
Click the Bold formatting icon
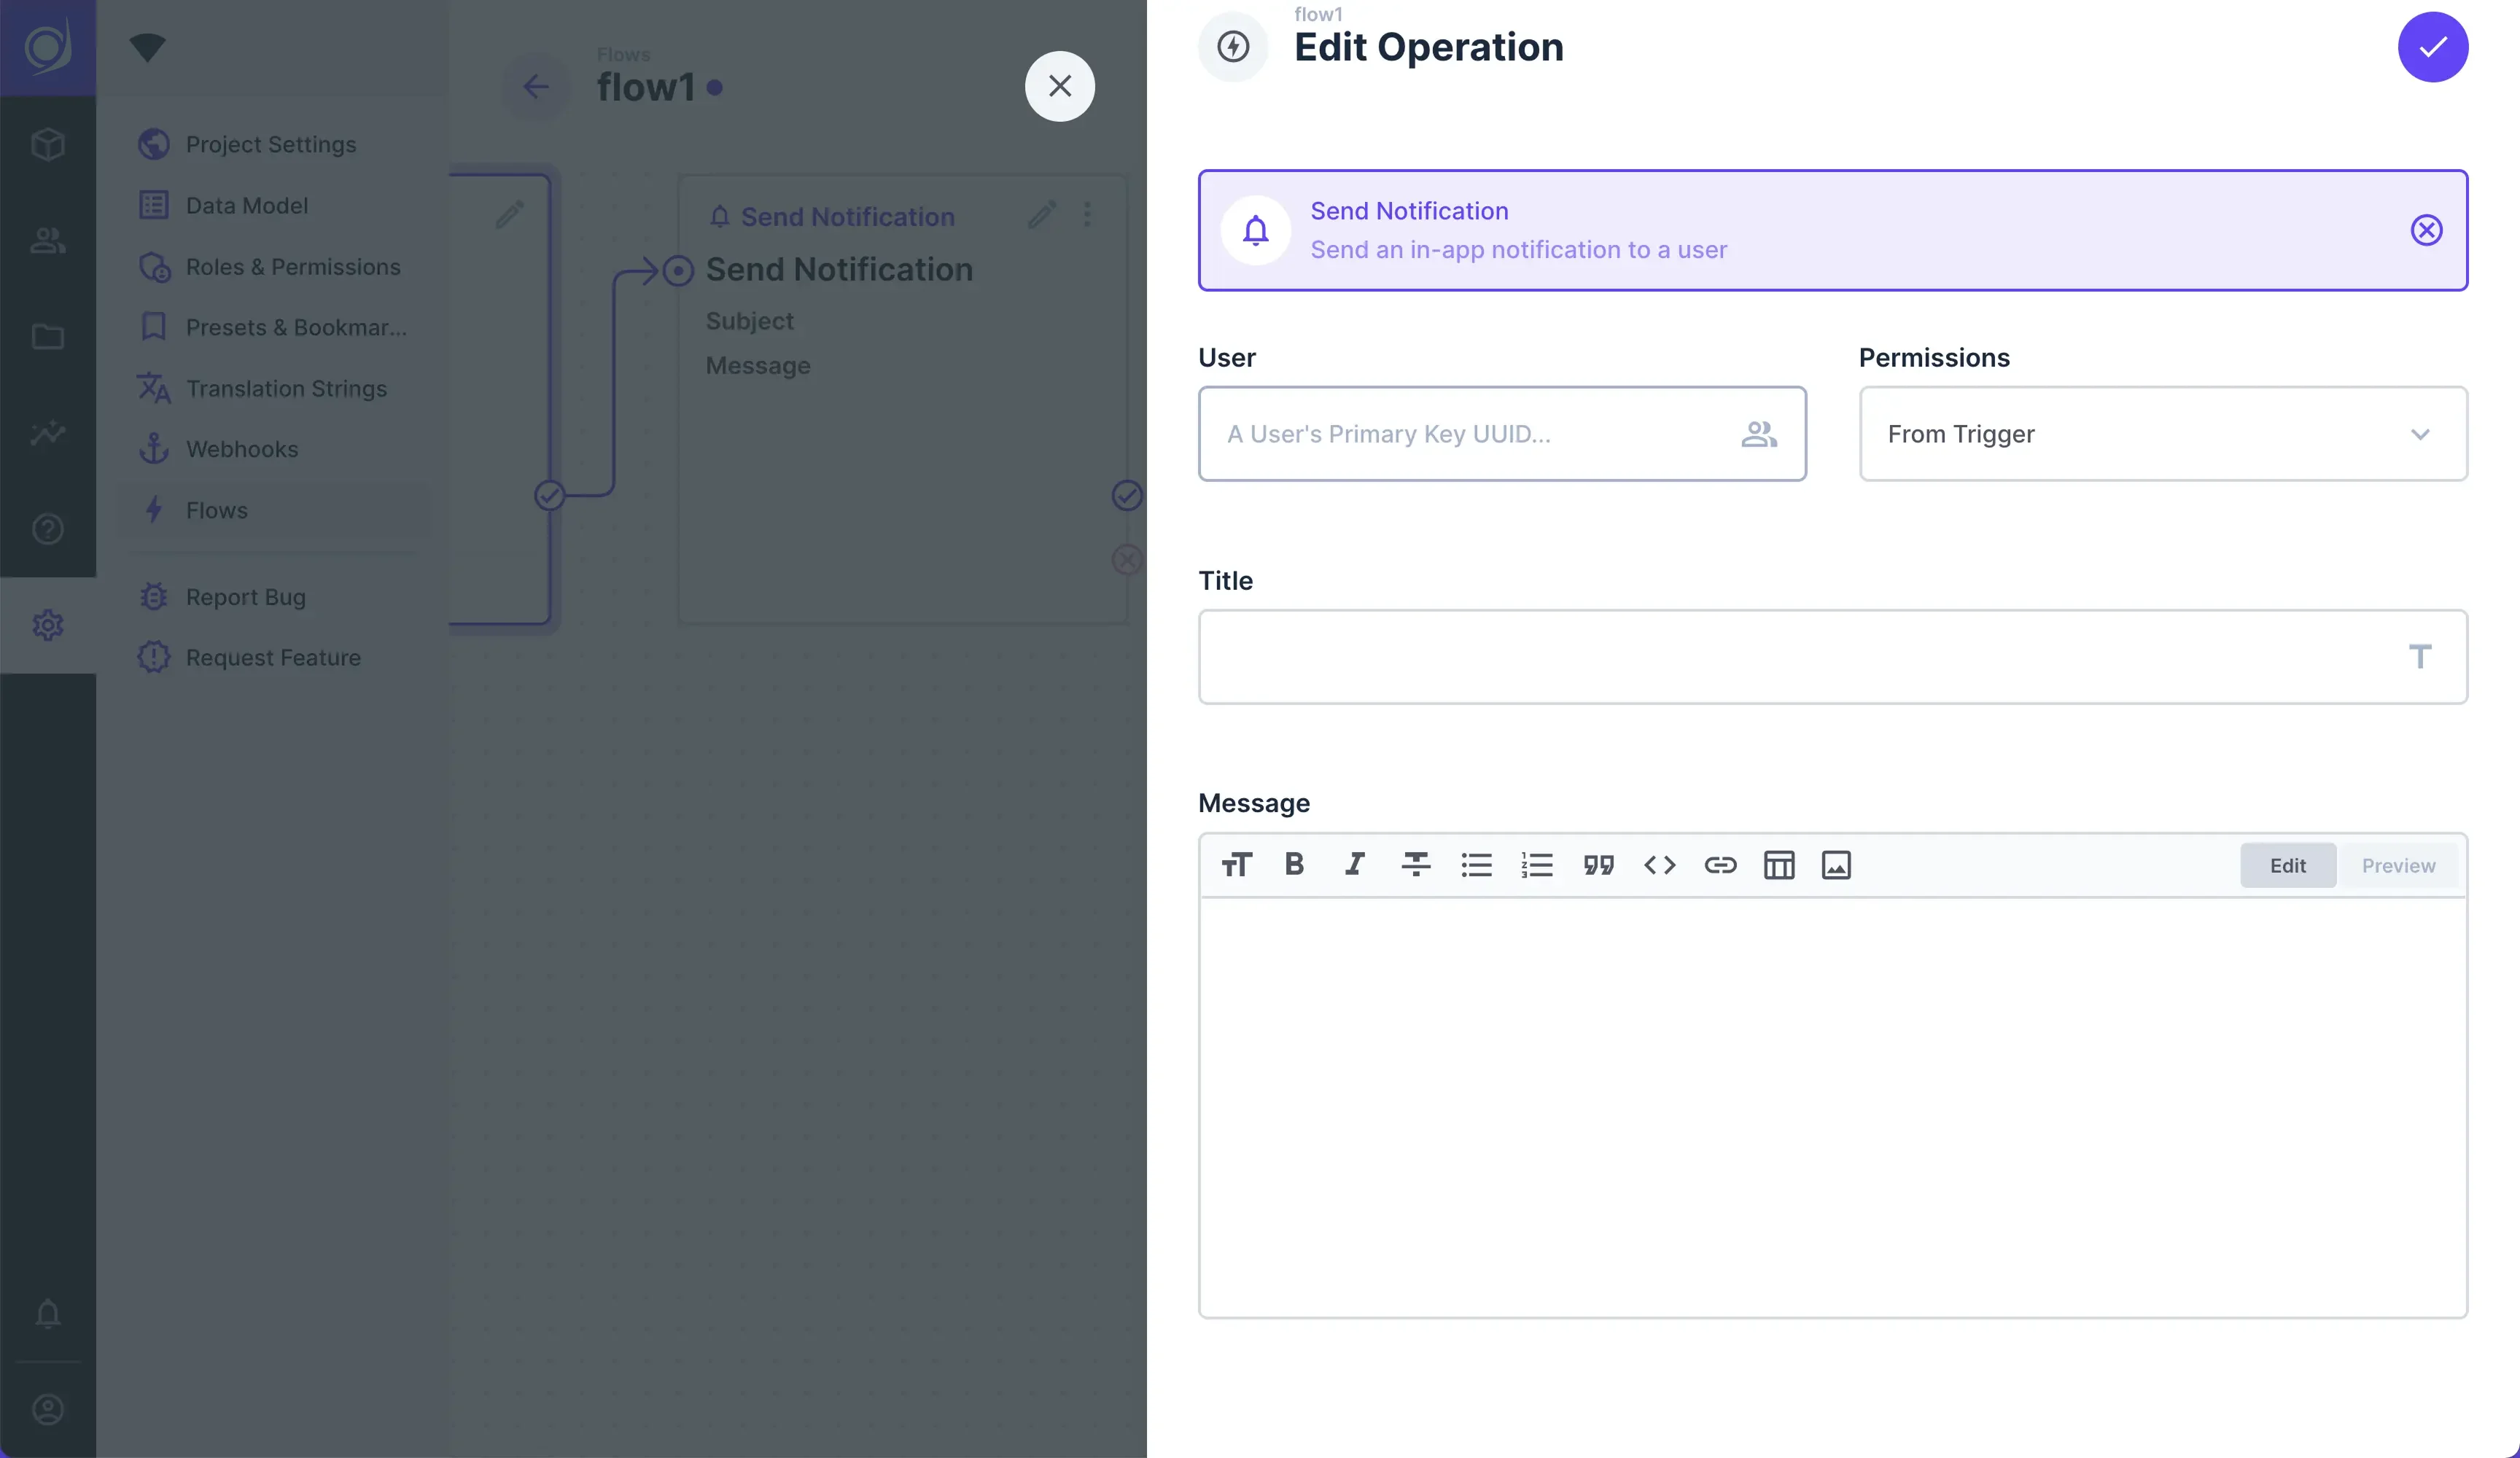click(1294, 865)
